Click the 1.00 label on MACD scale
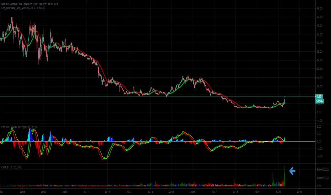This screenshot has width=331, height=195. pyautogui.click(x=319, y=134)
